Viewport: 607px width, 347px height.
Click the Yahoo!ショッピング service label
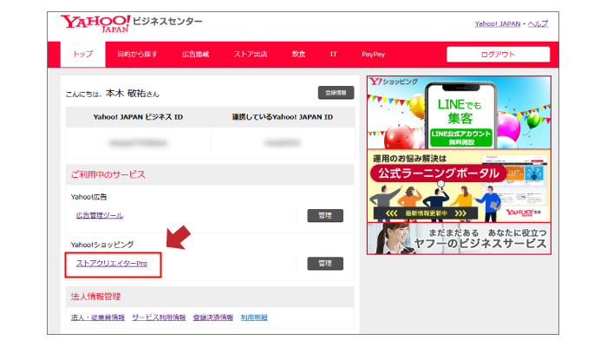click(x=102, y=245)
